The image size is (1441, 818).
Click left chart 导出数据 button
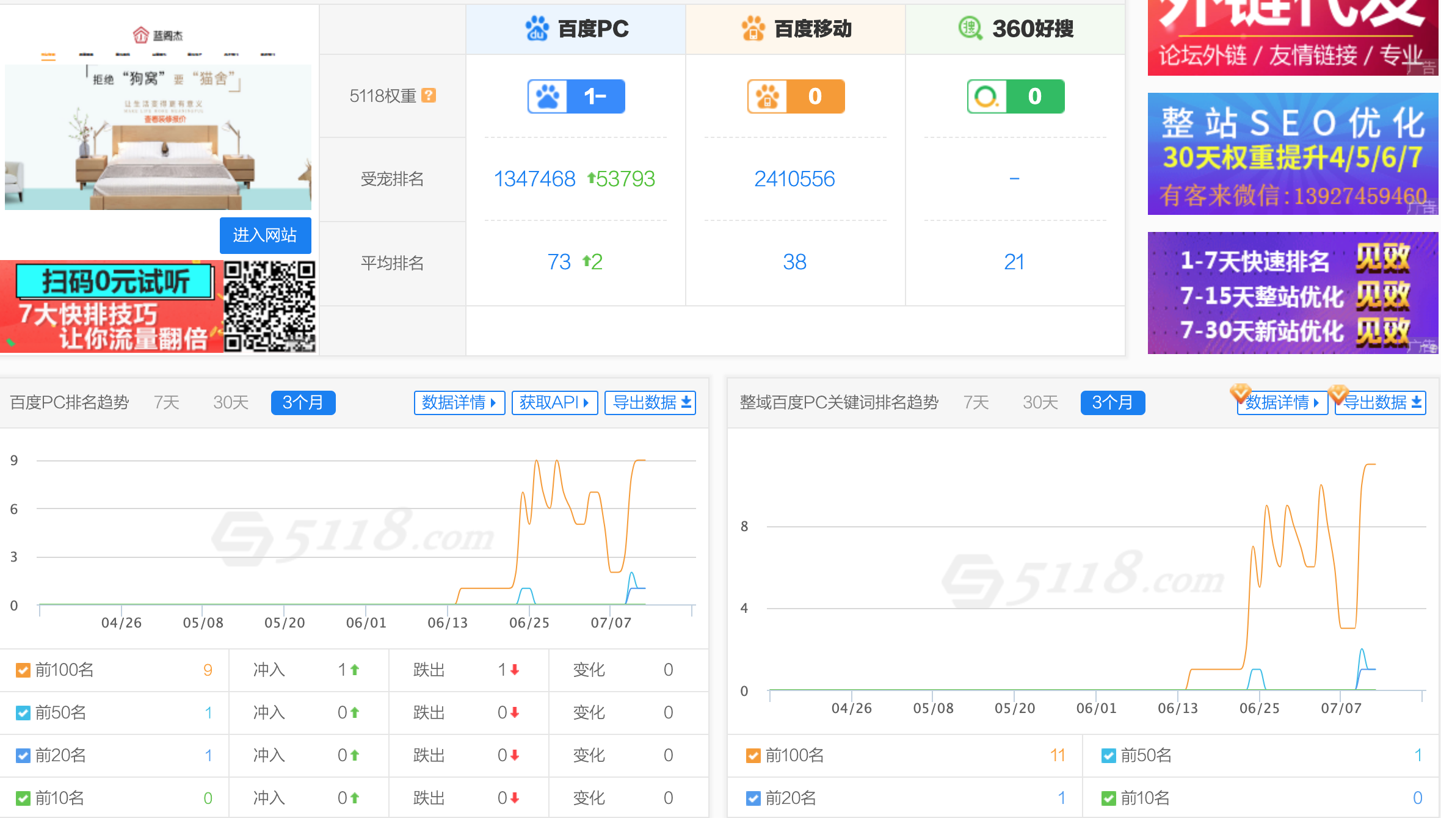click(x=650, y=403)
